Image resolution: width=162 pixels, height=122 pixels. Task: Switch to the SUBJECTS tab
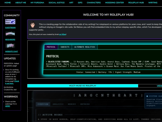[x=65, y=47]
